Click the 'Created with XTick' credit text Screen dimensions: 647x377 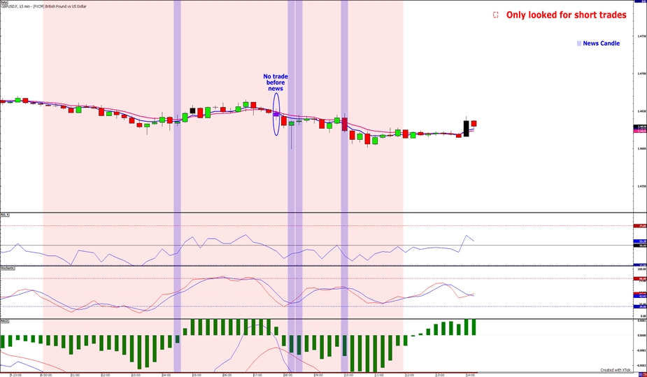[616, 370]
